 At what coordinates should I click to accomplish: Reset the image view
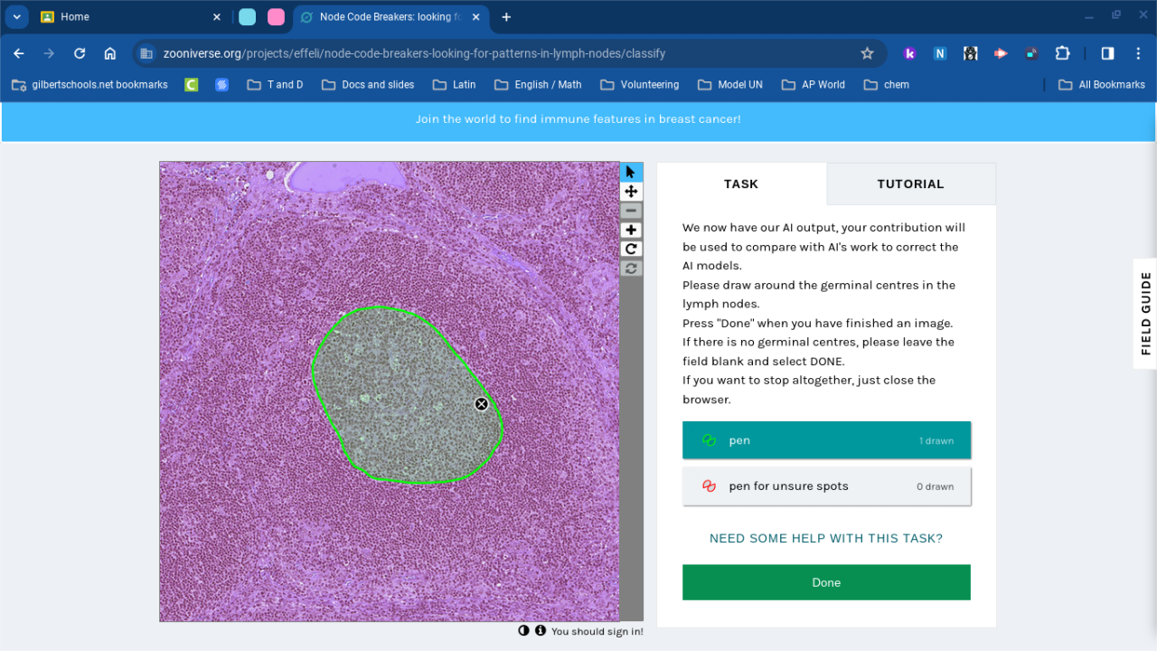pos(631,268)
